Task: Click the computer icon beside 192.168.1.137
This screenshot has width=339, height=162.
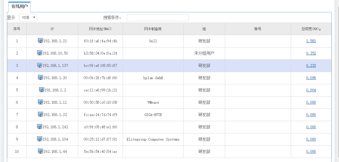Action: [40, 65]
